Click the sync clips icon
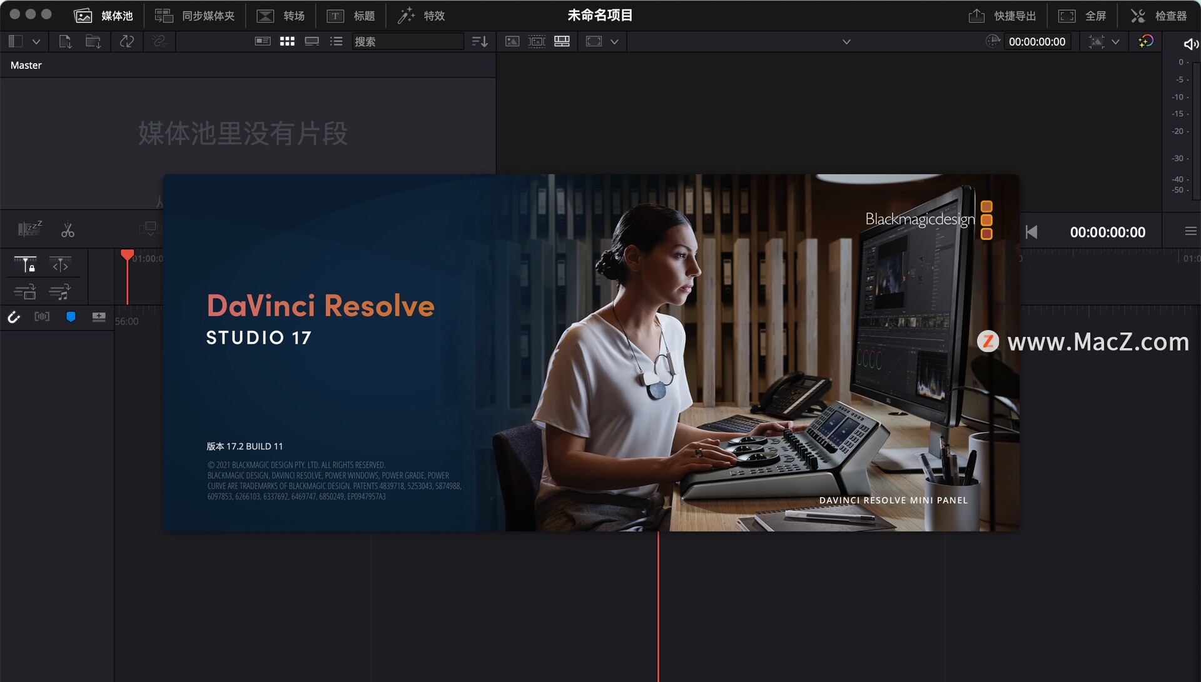Image resolution: width=1201 pixels, height=682 pixels. click(127, 41)
